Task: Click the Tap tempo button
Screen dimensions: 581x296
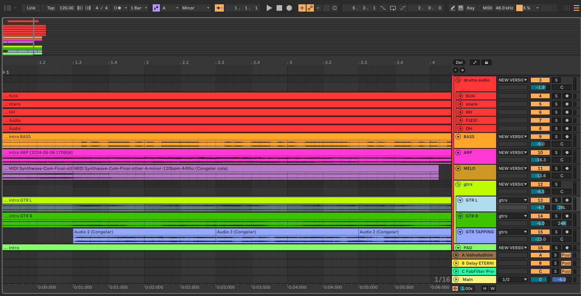Action: 51,8
